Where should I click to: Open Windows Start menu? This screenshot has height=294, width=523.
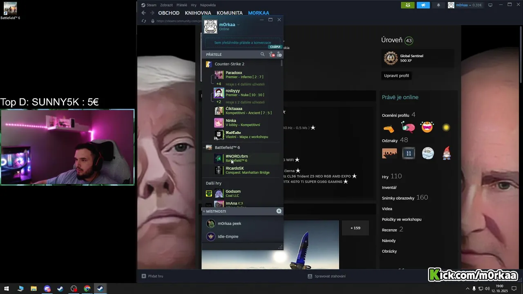(7, 289)
